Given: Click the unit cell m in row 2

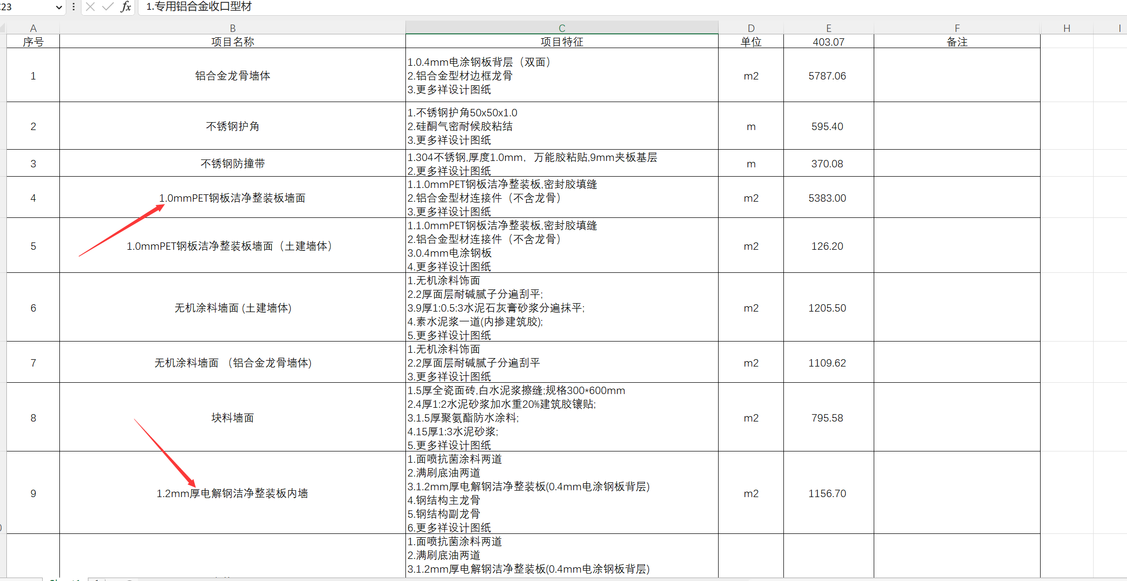Looking at the screenshot, I should click(751, 126).
